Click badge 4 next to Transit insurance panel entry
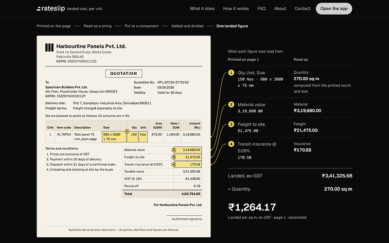 (231, 144)
